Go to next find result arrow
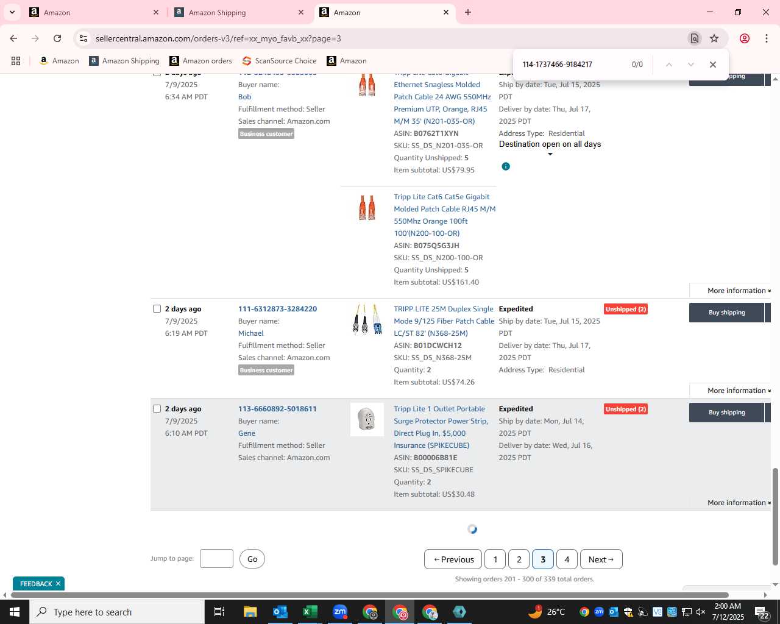Image resolution: width=780 pixels, height=624 pixels. click(690, 65)
